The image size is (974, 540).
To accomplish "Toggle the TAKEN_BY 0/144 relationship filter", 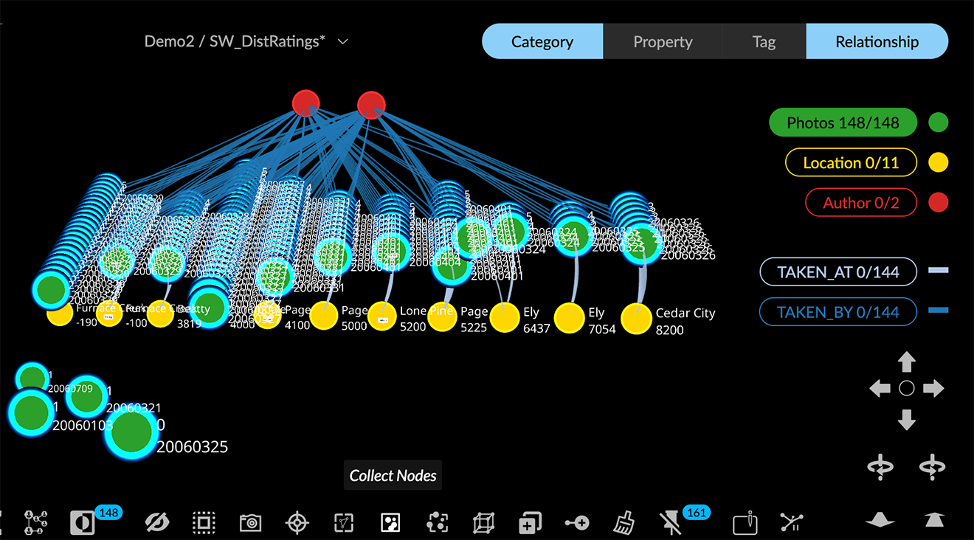I will [838, 312].
